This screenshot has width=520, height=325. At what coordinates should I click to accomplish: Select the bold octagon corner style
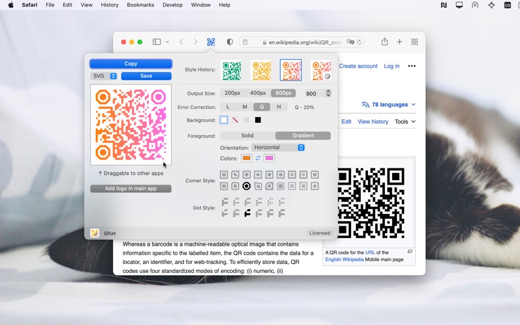246,186
